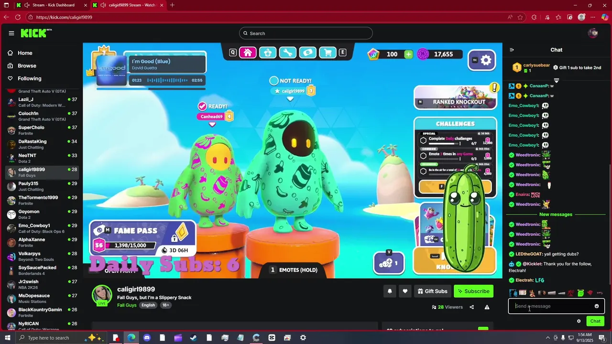612x344 pixels.
Task: Click the browser address bar URL
Action: 65,17
